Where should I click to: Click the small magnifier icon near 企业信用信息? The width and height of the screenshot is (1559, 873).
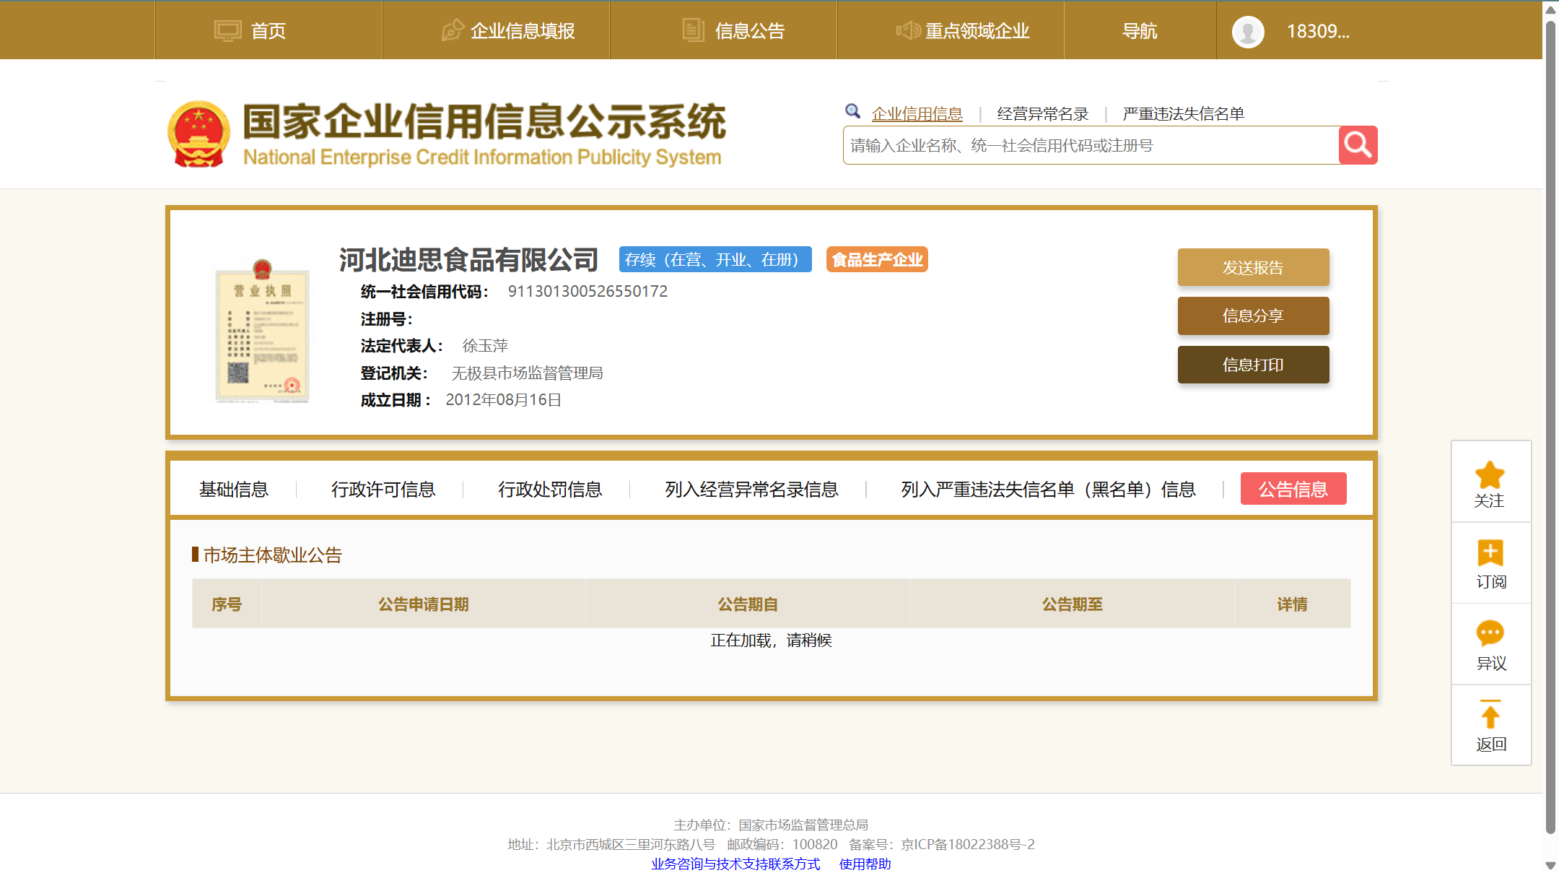(x=852, y=110)
